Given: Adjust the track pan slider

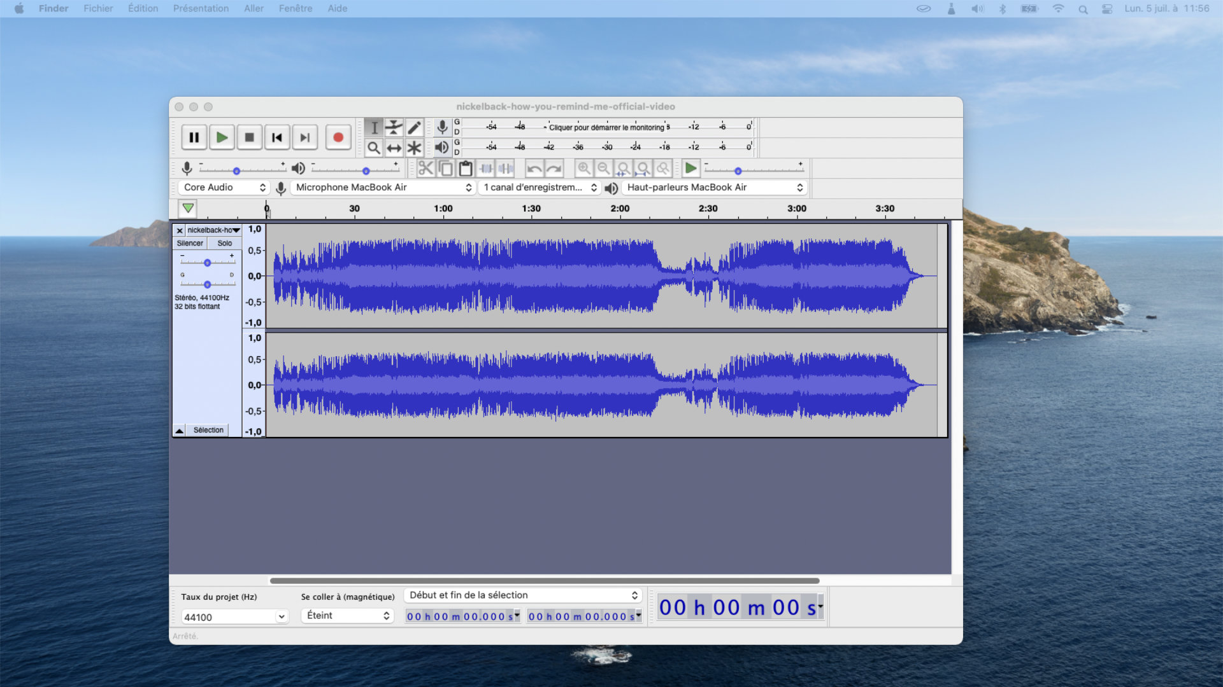Looking at the screenshot, I should [x=207, y=284].
